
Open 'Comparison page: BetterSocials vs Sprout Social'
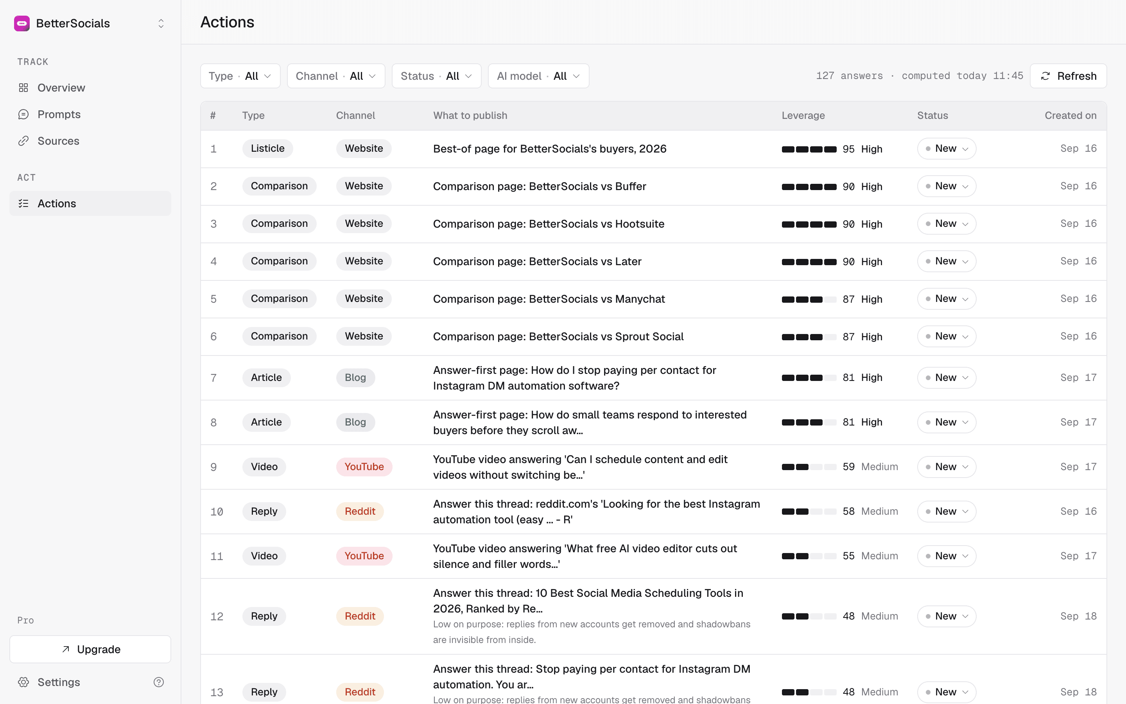click(x=558, y=336)
